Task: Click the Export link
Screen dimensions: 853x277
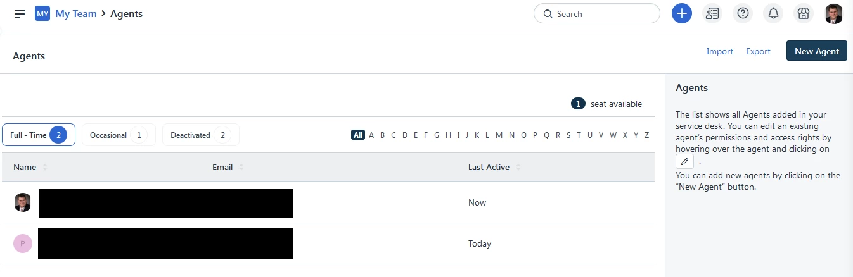Action: click(758, 51)
